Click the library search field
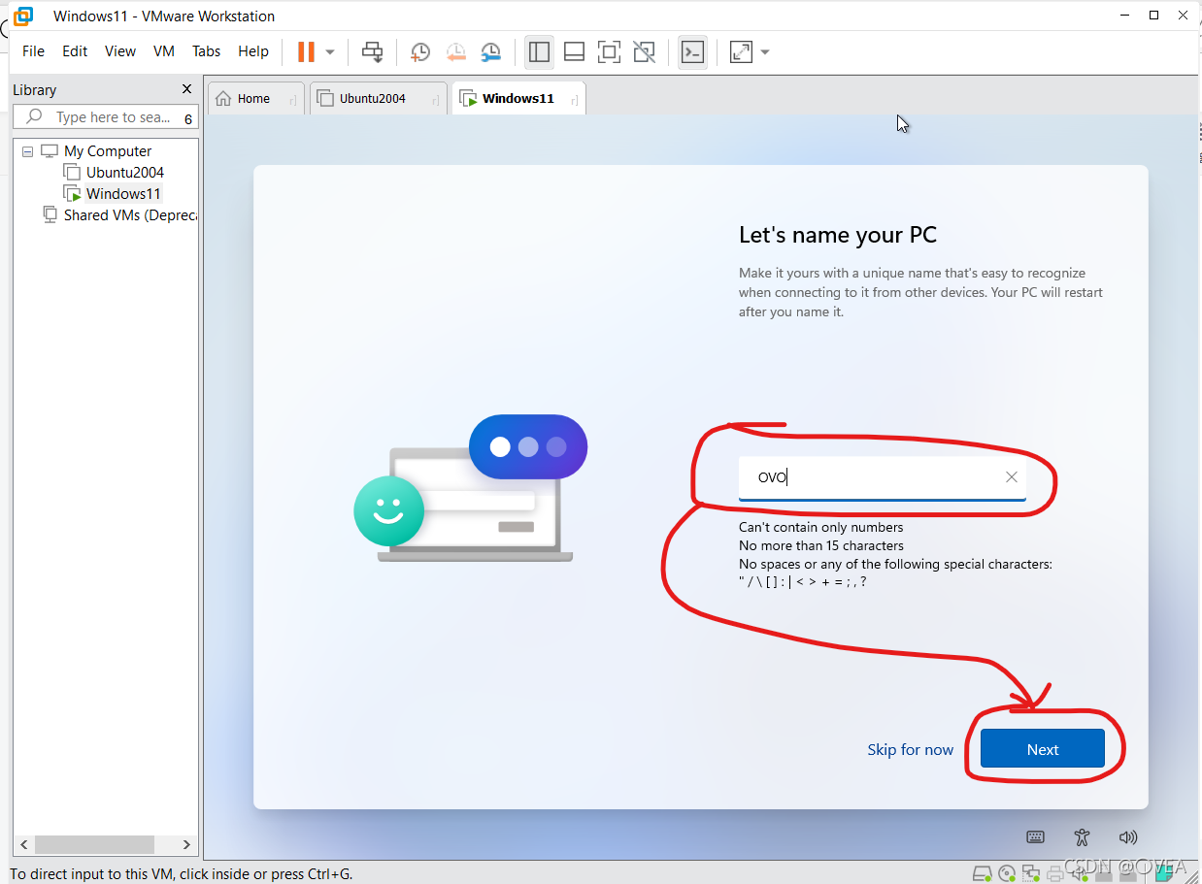Image resolution: width=1202 pixels, height=884 pixels. click(x=105, y=117)
